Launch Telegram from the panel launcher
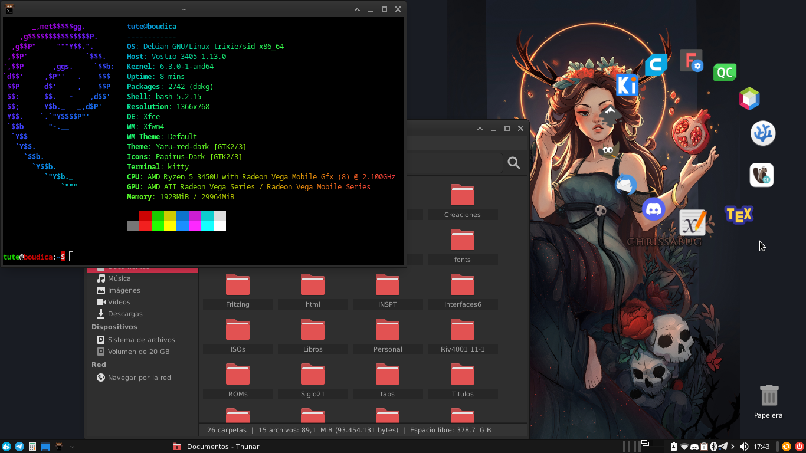The image size is (806, 453). click(19, 447)
